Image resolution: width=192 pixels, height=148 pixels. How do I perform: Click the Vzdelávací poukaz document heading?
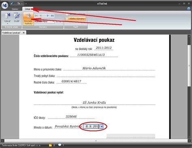94,40
